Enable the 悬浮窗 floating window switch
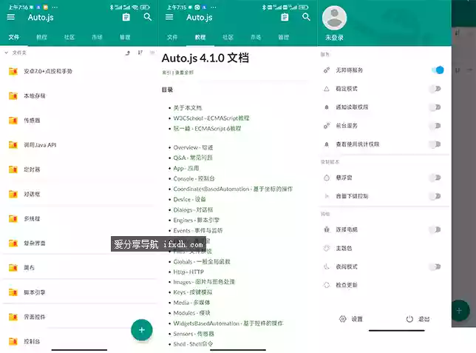This screenshot has height=353, width=476. click(x=435, y=178)
